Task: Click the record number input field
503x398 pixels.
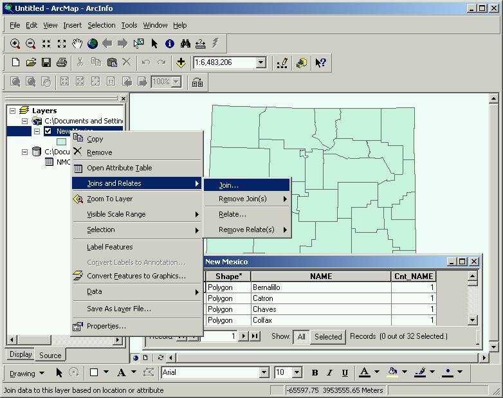Action: pos(219,336)
